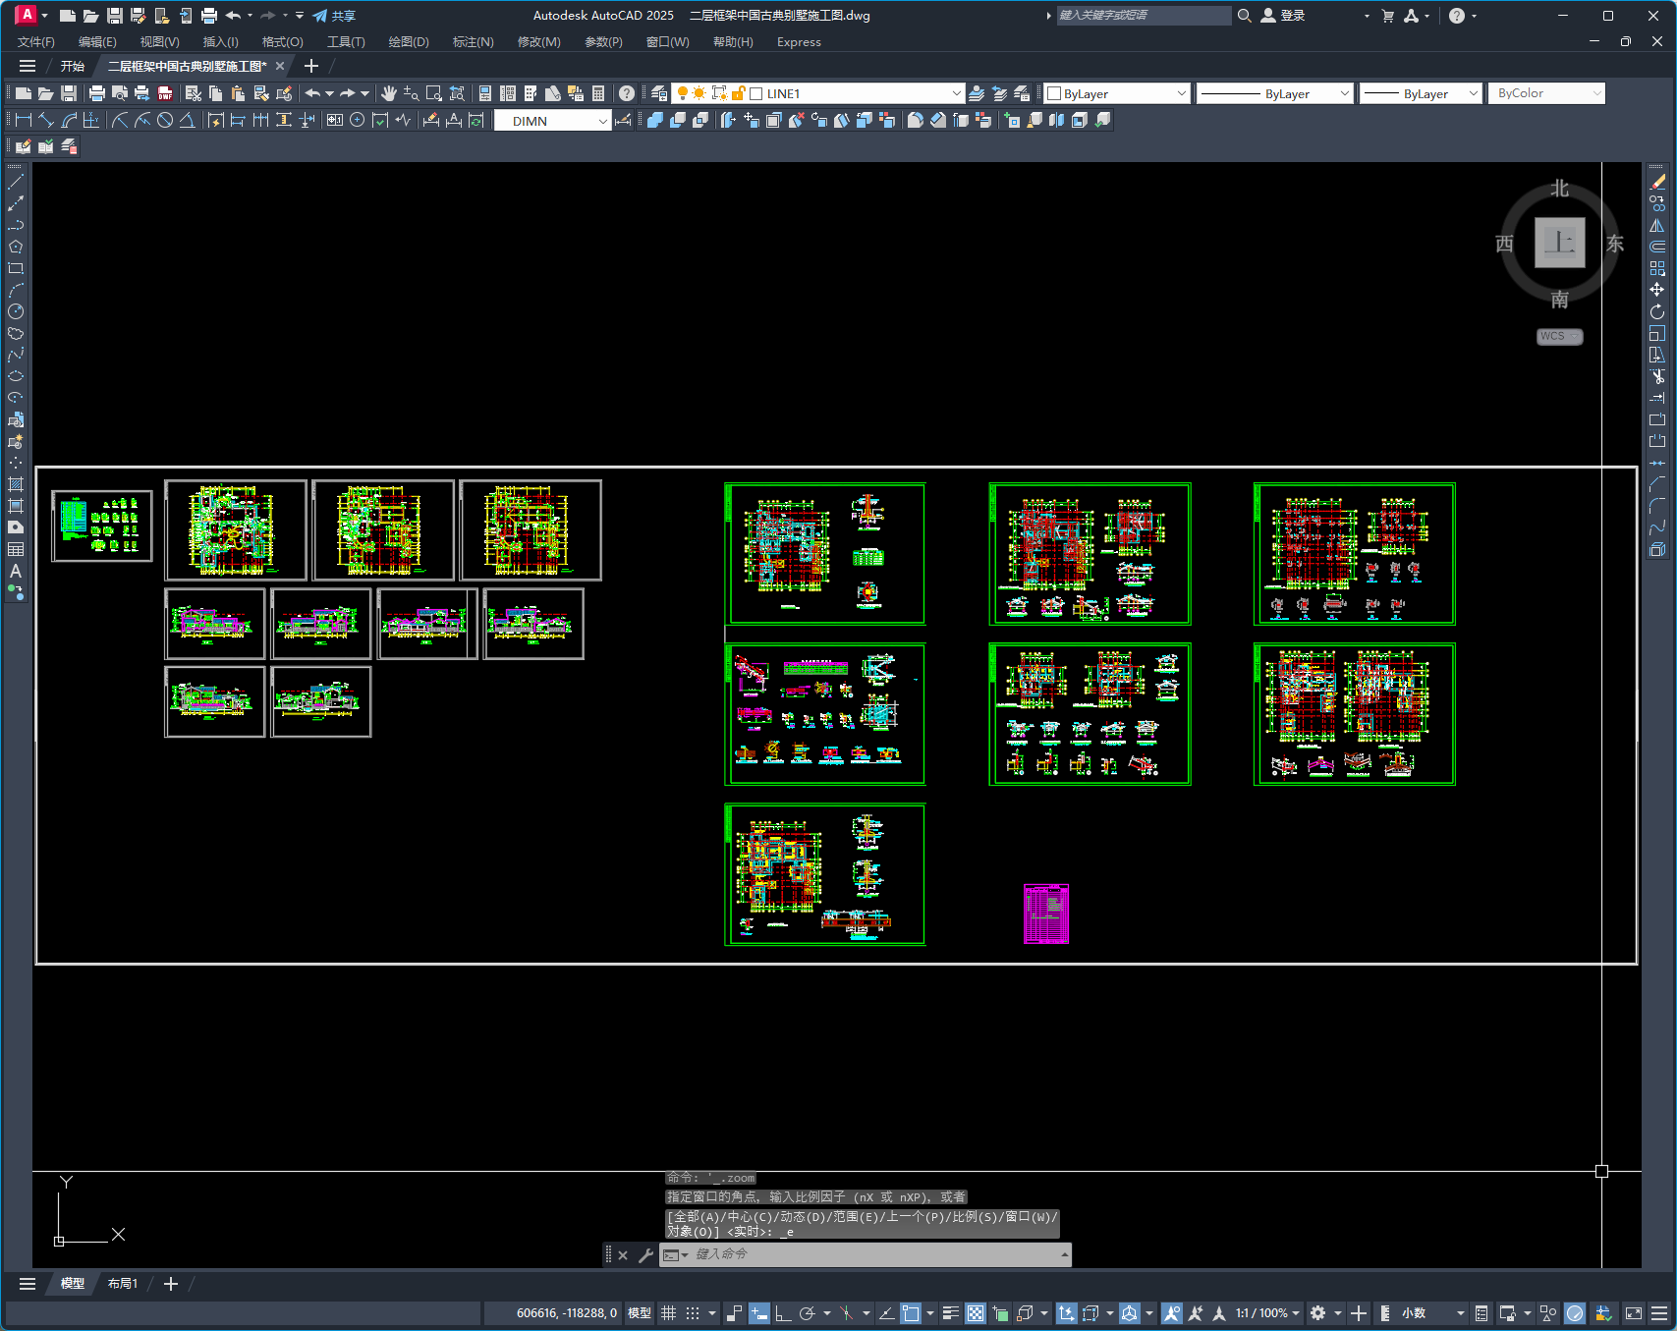This screenshot has width=1677, height=1331.
Task: Click the 登录 sign-in button
Action: pyautogui.click(x=1284, y=15)
